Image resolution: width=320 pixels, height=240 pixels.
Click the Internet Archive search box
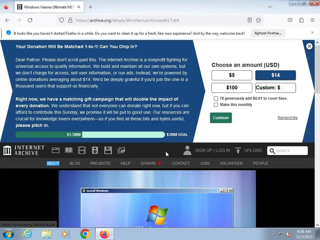287,151
